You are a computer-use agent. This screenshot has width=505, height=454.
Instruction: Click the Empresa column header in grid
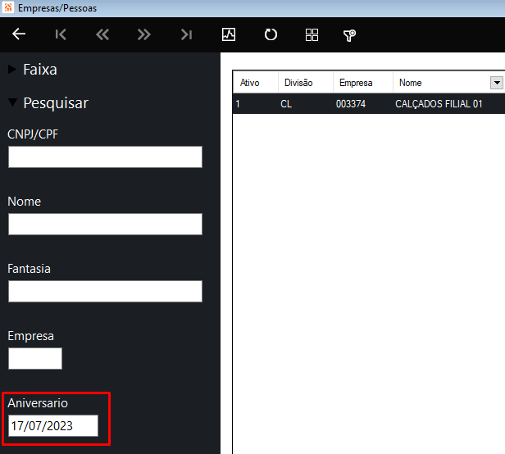point(363,83)
